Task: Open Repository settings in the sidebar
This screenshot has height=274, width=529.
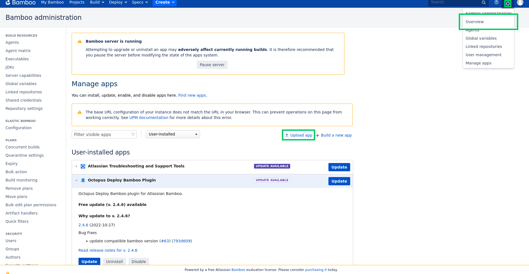Action: pyautogui.click(x=24, y=108)
